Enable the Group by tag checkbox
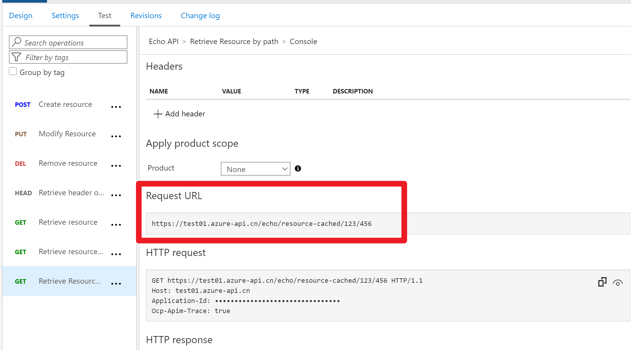This screenshot has width=631, height=350. (x=13, y=71)
